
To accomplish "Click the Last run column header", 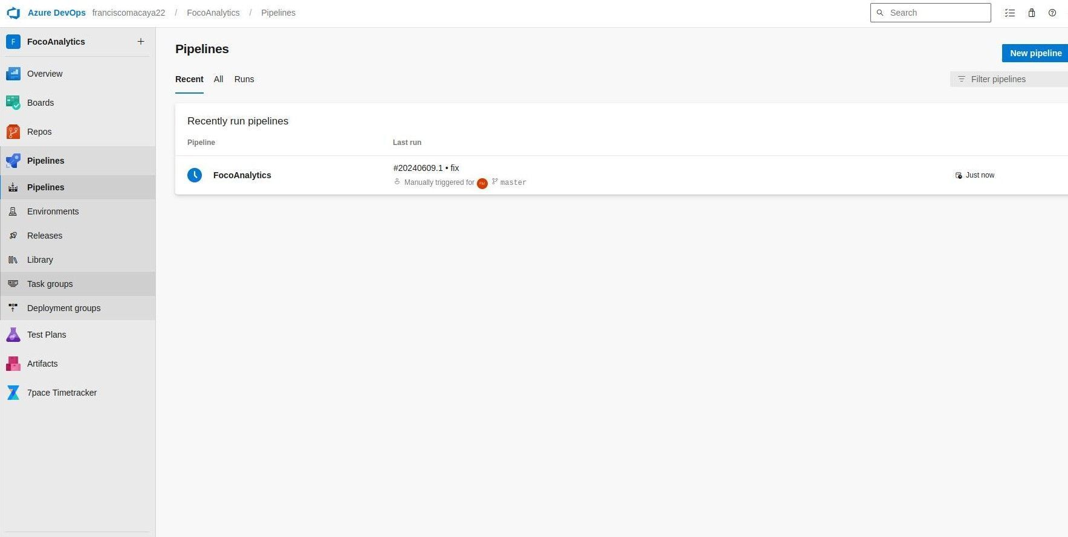I will [407, 143].
